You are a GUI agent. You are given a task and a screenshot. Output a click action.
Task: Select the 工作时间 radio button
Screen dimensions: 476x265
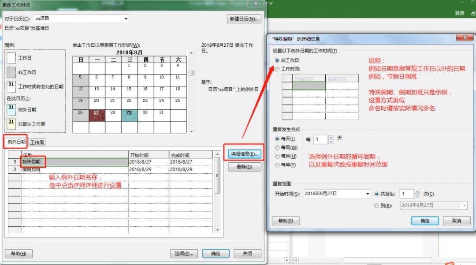(277, 69)
